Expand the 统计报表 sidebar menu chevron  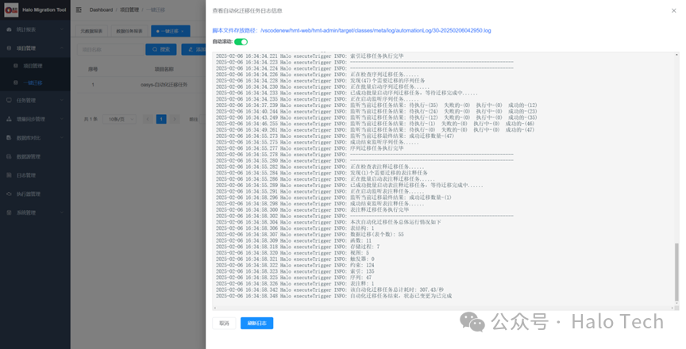point(62,29)
